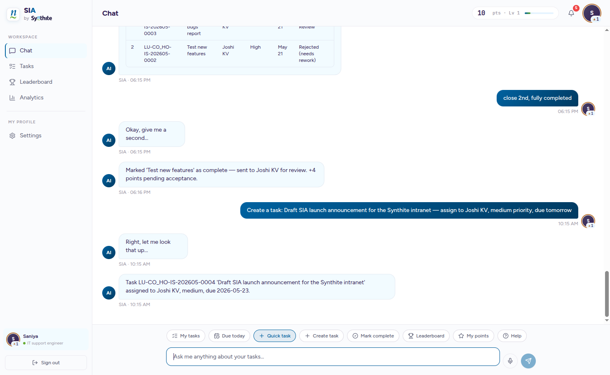The width and height of the screenshot is (610, 375).
Task: Click the 'Test new features' table cell
Action: pos(197,50)
